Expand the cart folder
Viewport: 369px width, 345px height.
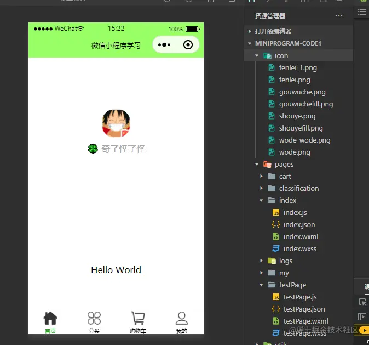tap(261, 176)
